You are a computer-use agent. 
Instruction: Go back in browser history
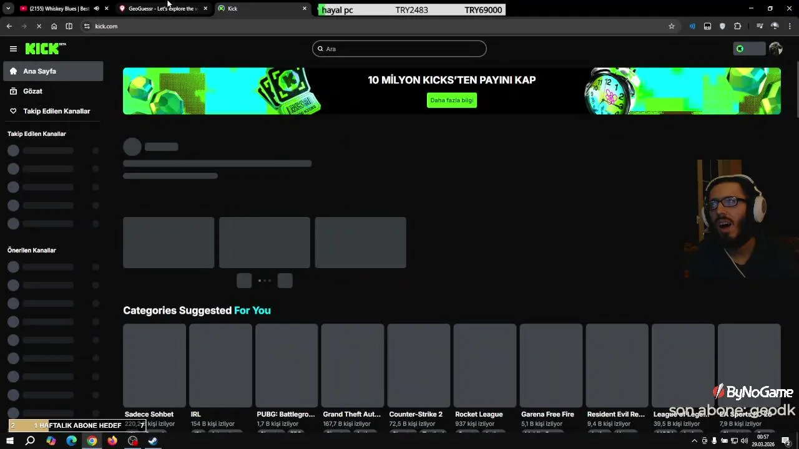coord(9,26)
